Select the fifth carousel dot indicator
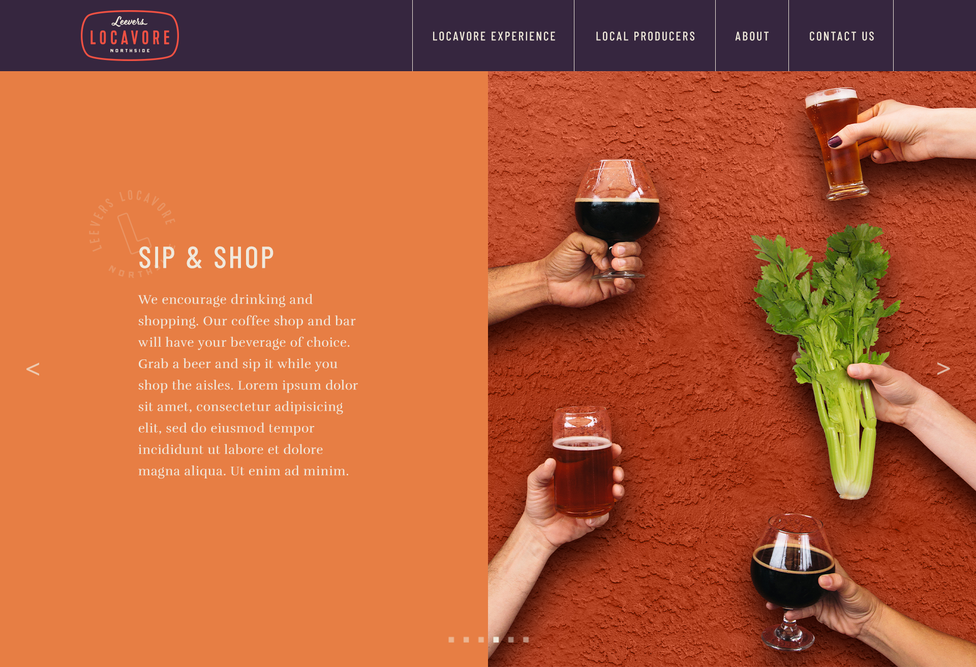976x667 pixels. [x=511, y=640]
